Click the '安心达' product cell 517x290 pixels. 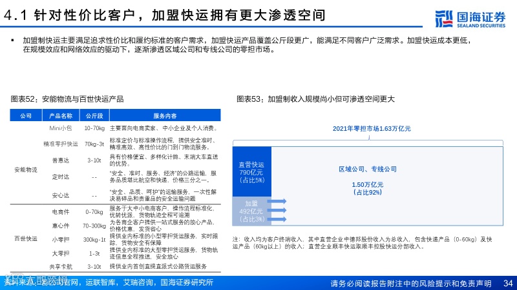[x=61, y=196]
